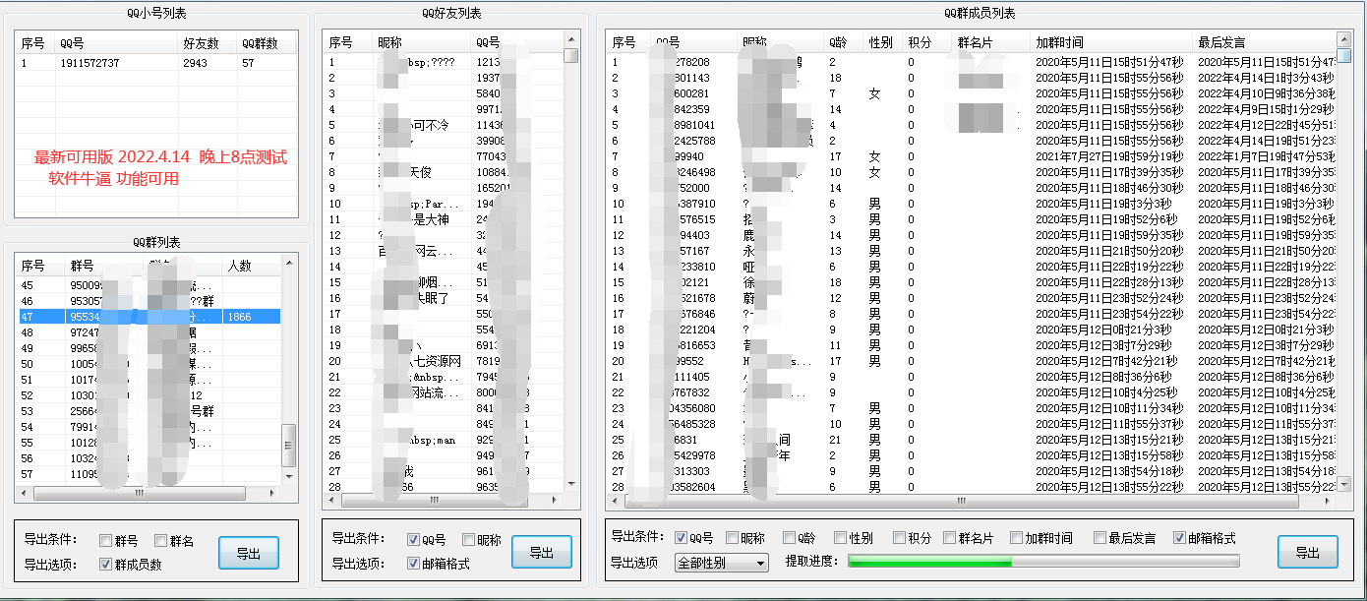The height and width of the screenshot is (601, 1367).
Task: Sort member list by 加群时间 column header
Action: pos(1059,42)
